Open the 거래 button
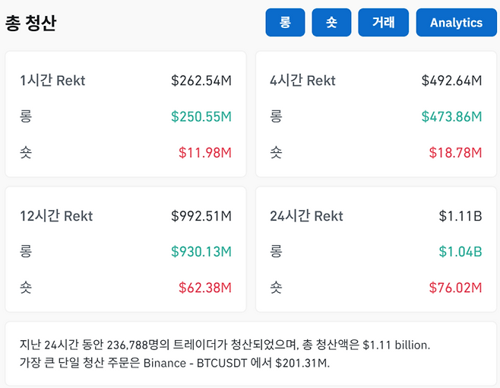The height and width of the screenshot is (388, 500). point(383,23)
